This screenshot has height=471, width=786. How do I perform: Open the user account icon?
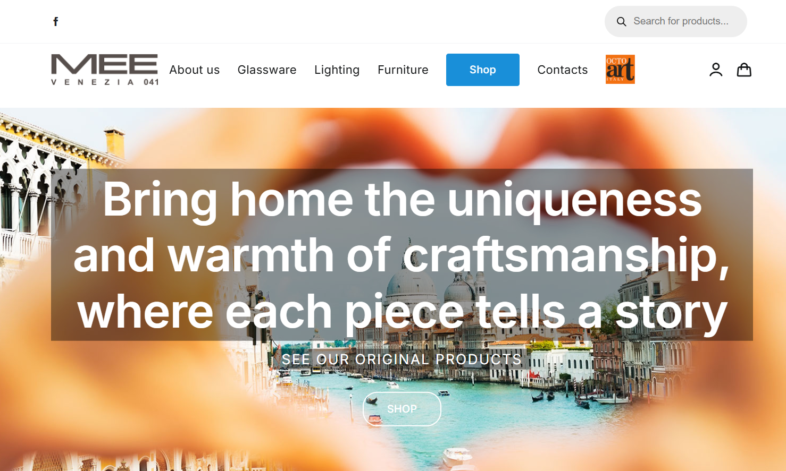716,70
